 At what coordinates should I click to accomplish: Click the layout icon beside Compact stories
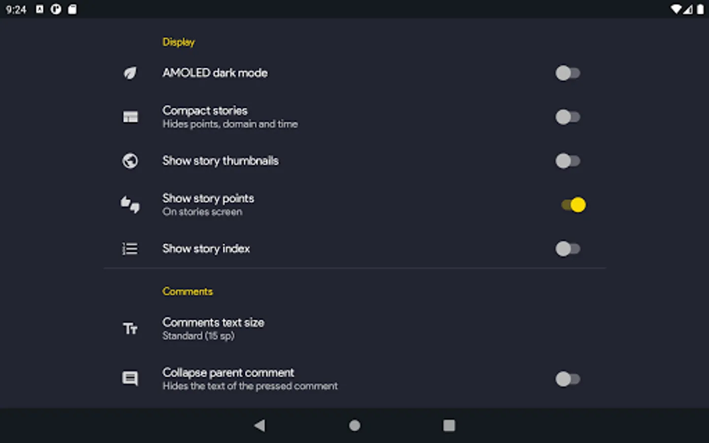[130, 117]
